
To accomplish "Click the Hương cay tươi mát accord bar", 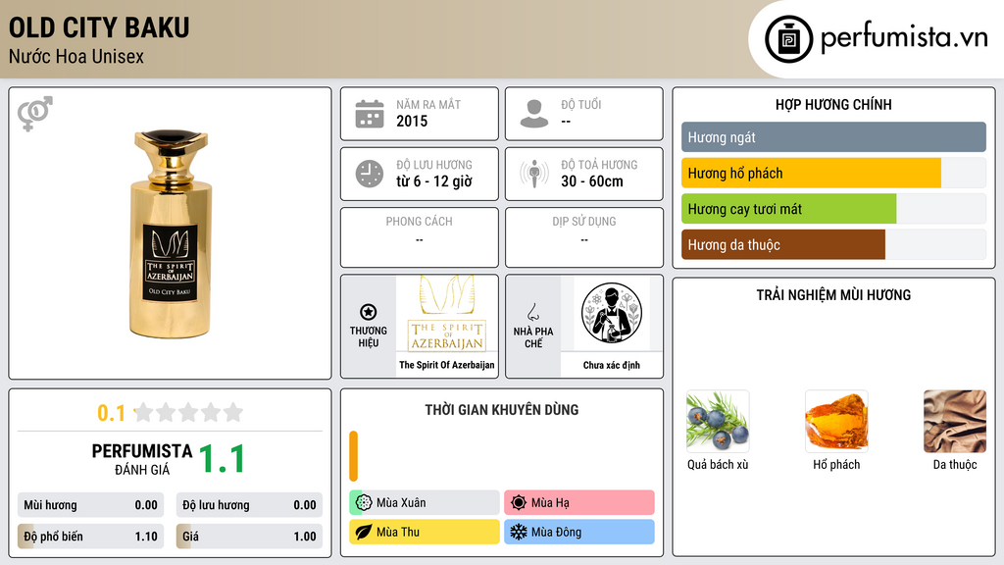I will pos(833,209).
